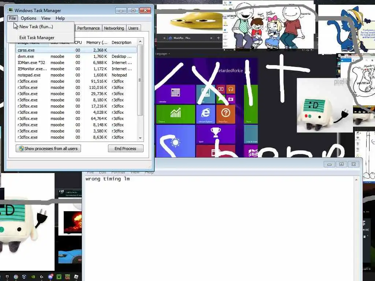Click the Notepad scroll up arrow

click(x=356, y=179)
